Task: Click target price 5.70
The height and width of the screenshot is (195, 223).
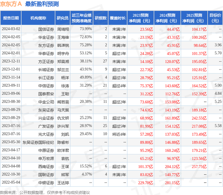Action: pos(218,53)
